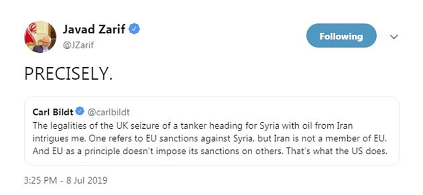
Task: Click the Javad Zarif display name
Action: [94, 29]
